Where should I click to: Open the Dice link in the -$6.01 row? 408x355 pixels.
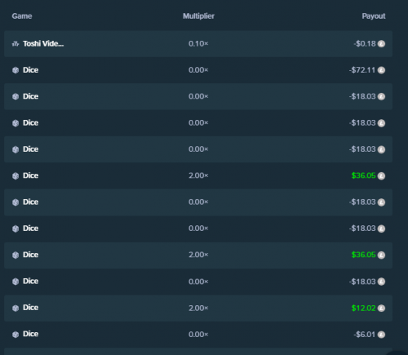[30, 334]
